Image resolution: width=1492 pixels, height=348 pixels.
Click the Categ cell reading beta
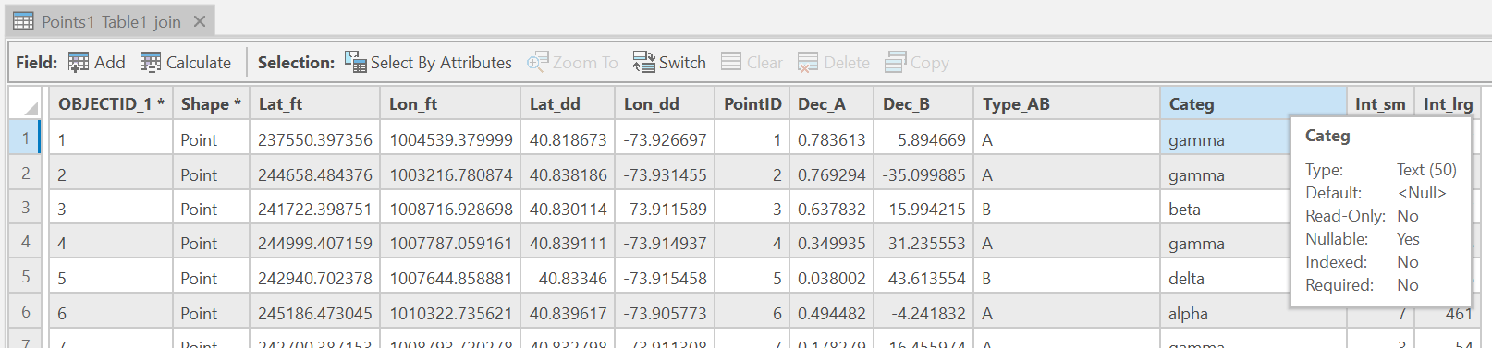coord(1184,209)
